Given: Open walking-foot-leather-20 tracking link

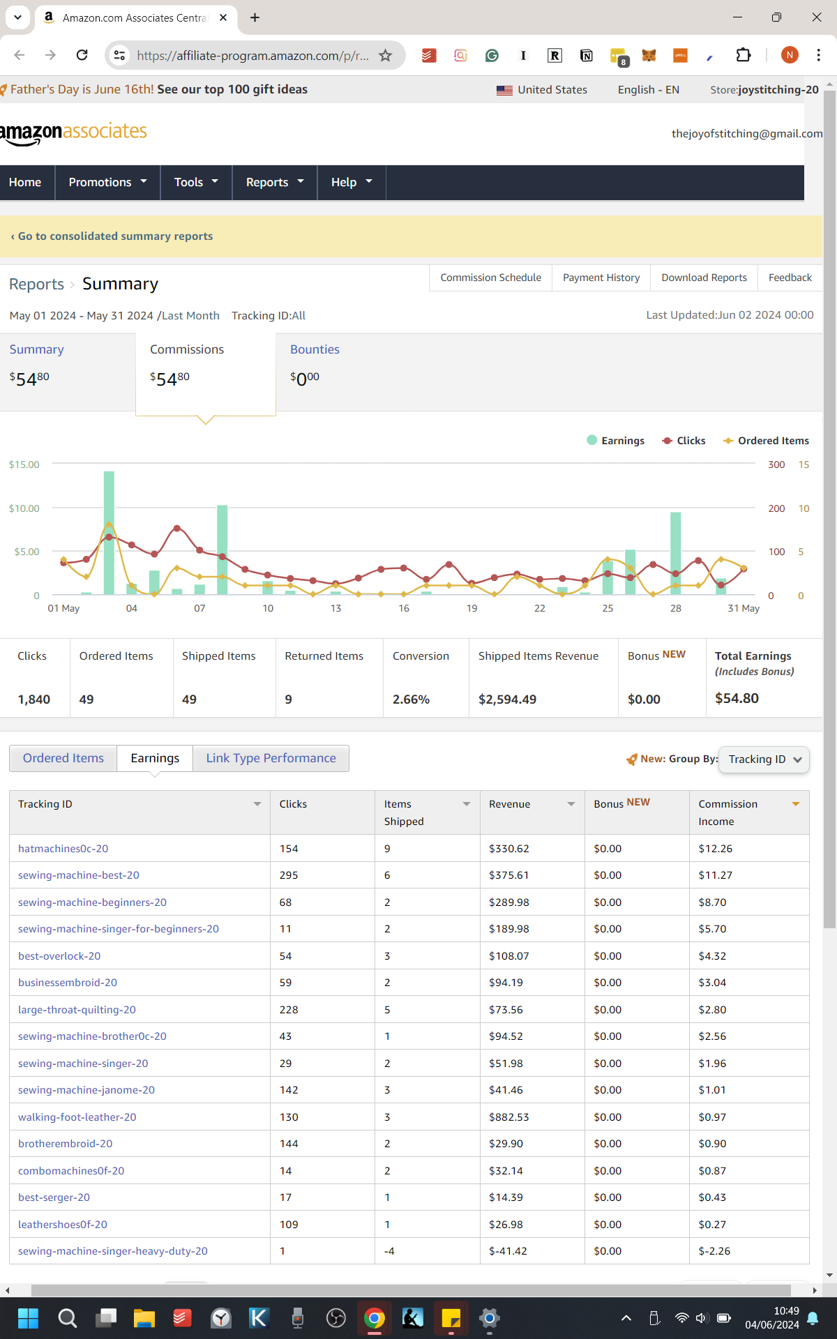Looking at the screenshot, I should click(77, 1117).
